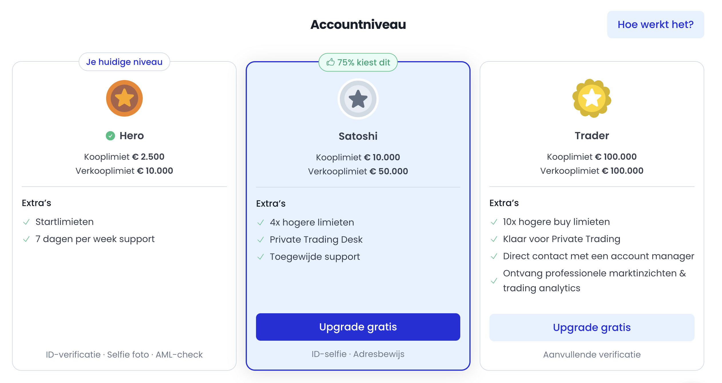722x383 pixels.
Task: Click the checkmark next to Private Trading Desk
Action: 261,240
